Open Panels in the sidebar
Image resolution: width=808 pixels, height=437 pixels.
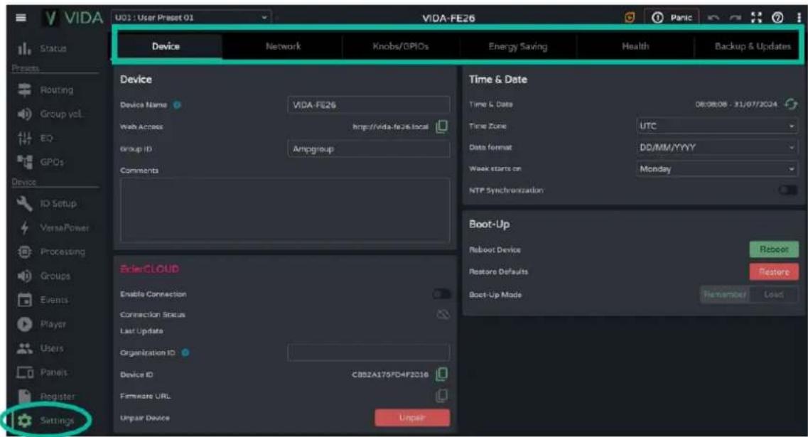[x=42, y=372]
